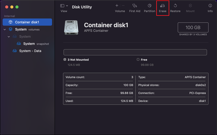Open the Partition tool
217x135 pixels.
149,6
